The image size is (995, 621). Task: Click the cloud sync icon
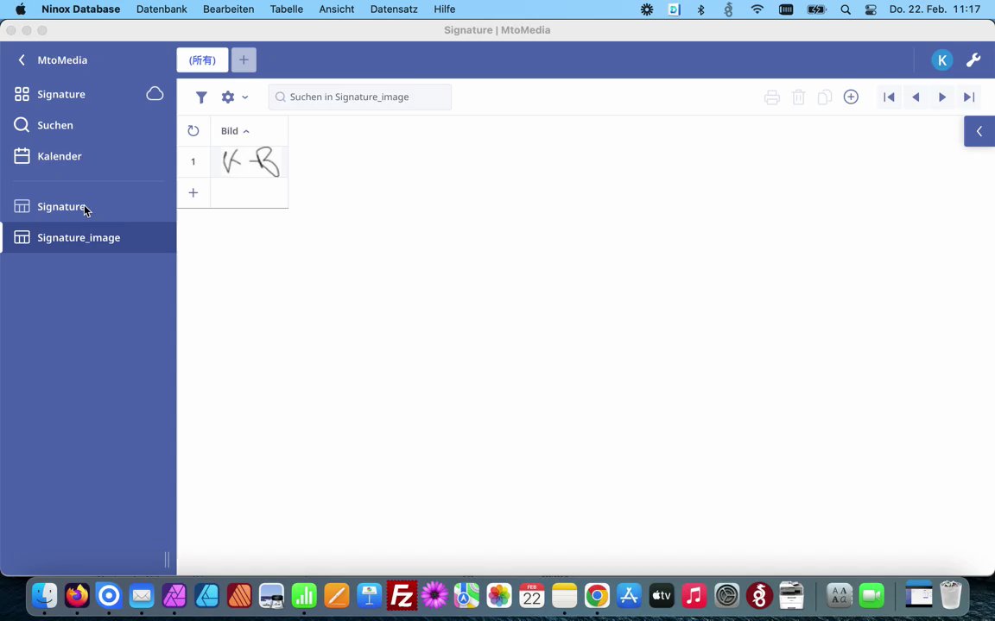coord(155,94)
